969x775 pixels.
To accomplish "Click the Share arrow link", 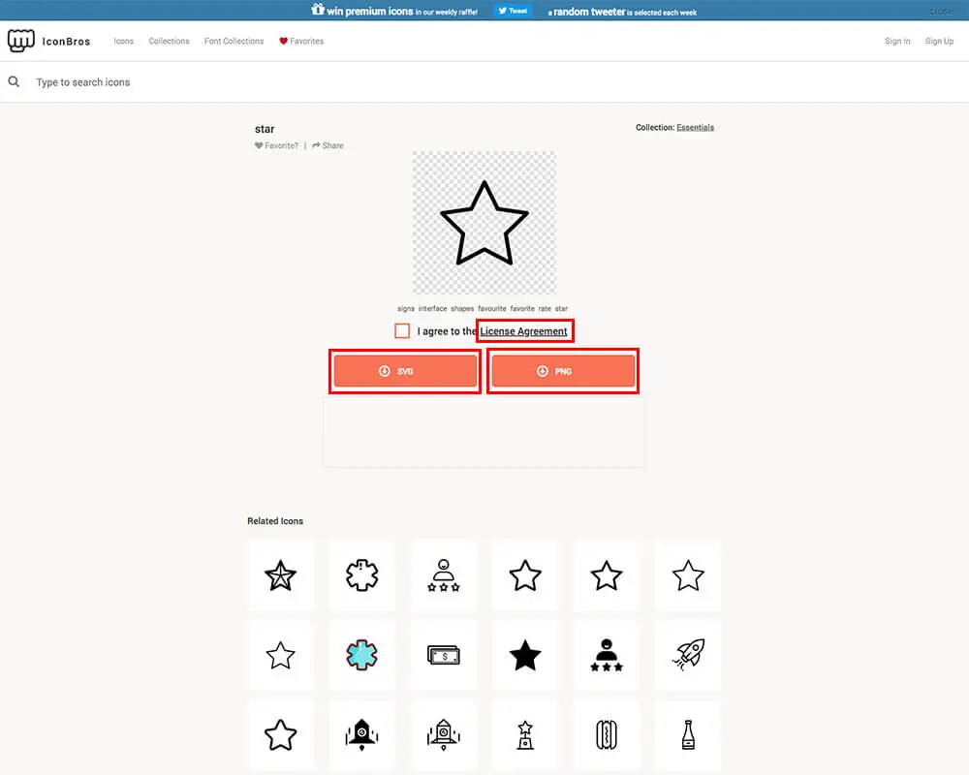I will [328, 146].
